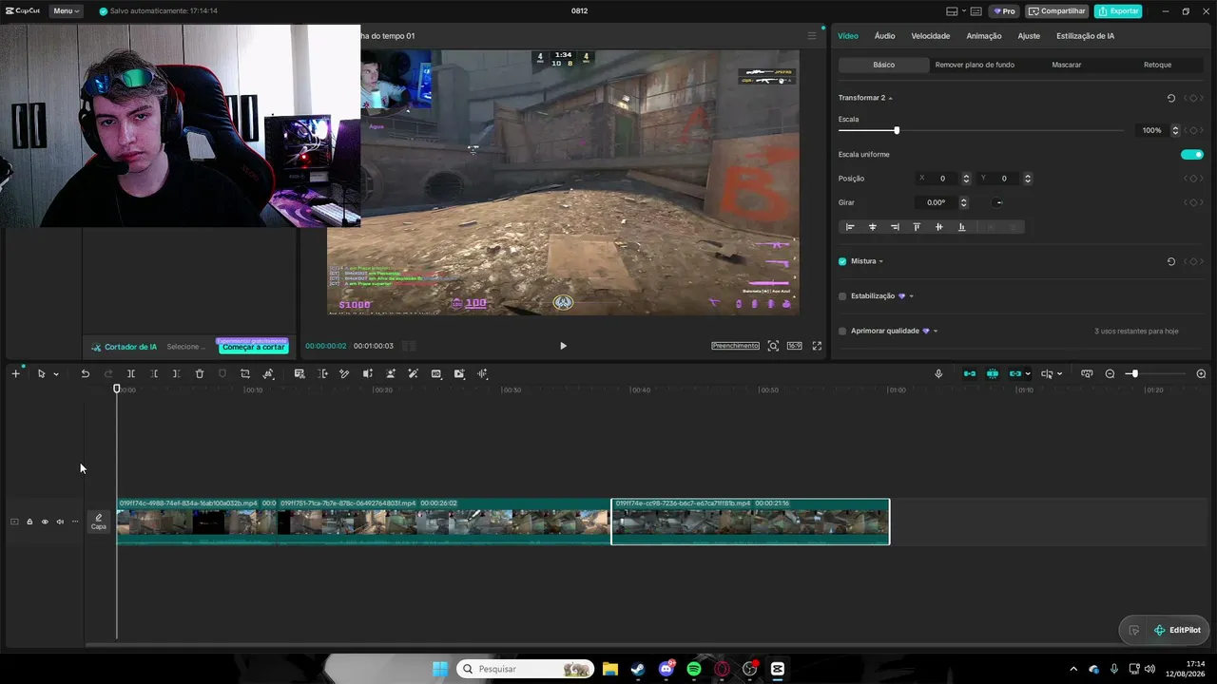Toggle Escala uniforme switch
1217x684 pixels.
pos(1192,155)
